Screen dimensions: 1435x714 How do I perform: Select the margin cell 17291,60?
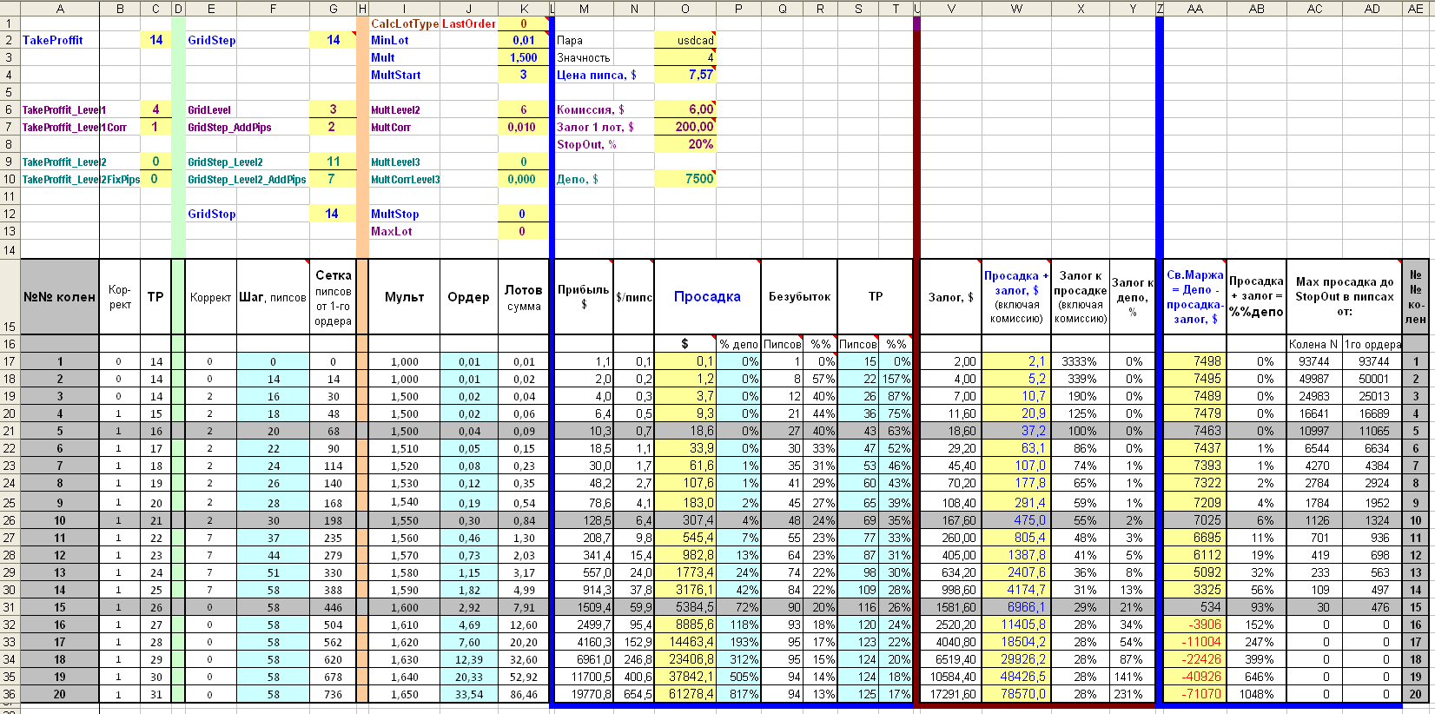[950, 694]
